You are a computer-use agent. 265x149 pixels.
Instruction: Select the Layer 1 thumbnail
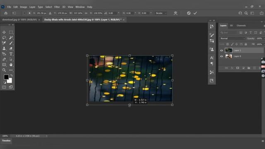click(x=229, y=50)
